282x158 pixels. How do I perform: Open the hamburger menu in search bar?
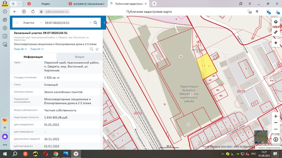17,23
